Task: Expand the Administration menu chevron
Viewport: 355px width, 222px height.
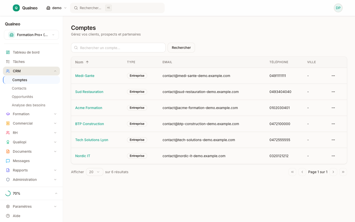Action: tap(55, 180)
